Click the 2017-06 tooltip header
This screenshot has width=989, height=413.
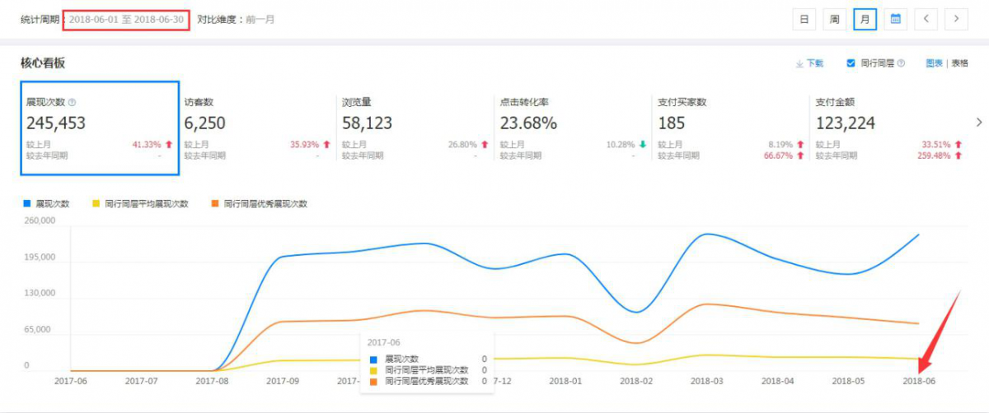coord(384,341)
